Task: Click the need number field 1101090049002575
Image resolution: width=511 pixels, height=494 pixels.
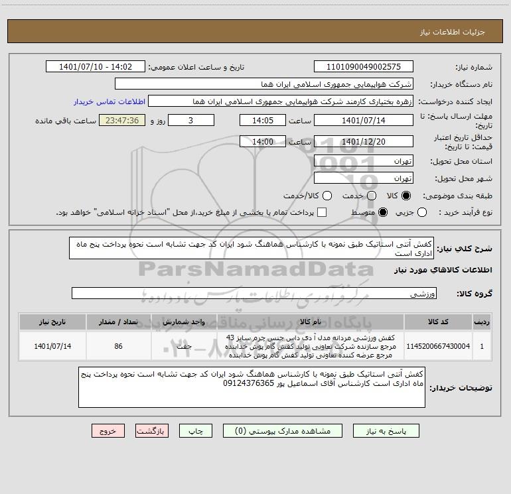Action: [x=364, y=67]
